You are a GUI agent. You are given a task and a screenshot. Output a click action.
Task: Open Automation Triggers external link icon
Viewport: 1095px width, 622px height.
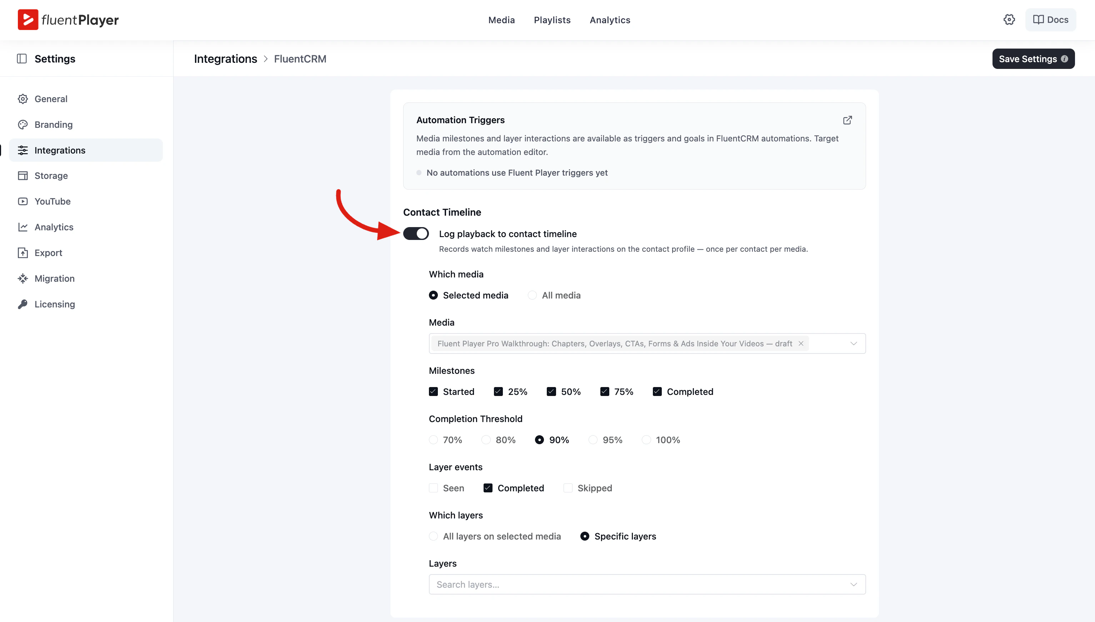(x=847, y=120)
